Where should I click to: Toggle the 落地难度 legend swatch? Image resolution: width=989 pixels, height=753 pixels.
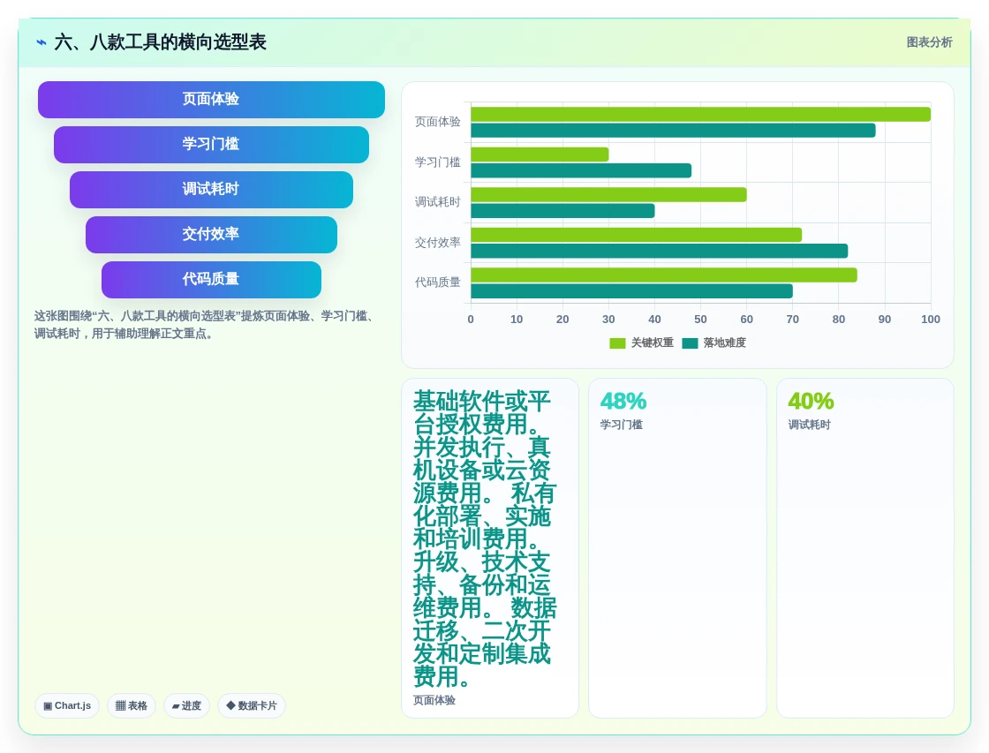[x=690, y=343]
